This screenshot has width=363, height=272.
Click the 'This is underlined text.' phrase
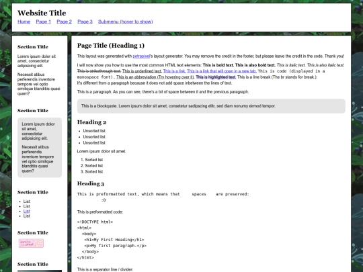pyautogui.click(x=142, y=71)
